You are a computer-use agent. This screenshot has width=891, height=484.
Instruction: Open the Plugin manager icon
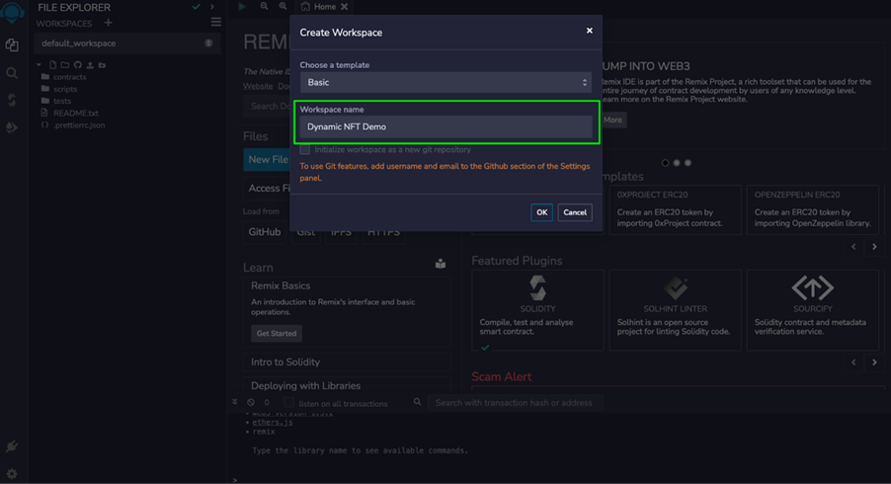pos(12,446)
